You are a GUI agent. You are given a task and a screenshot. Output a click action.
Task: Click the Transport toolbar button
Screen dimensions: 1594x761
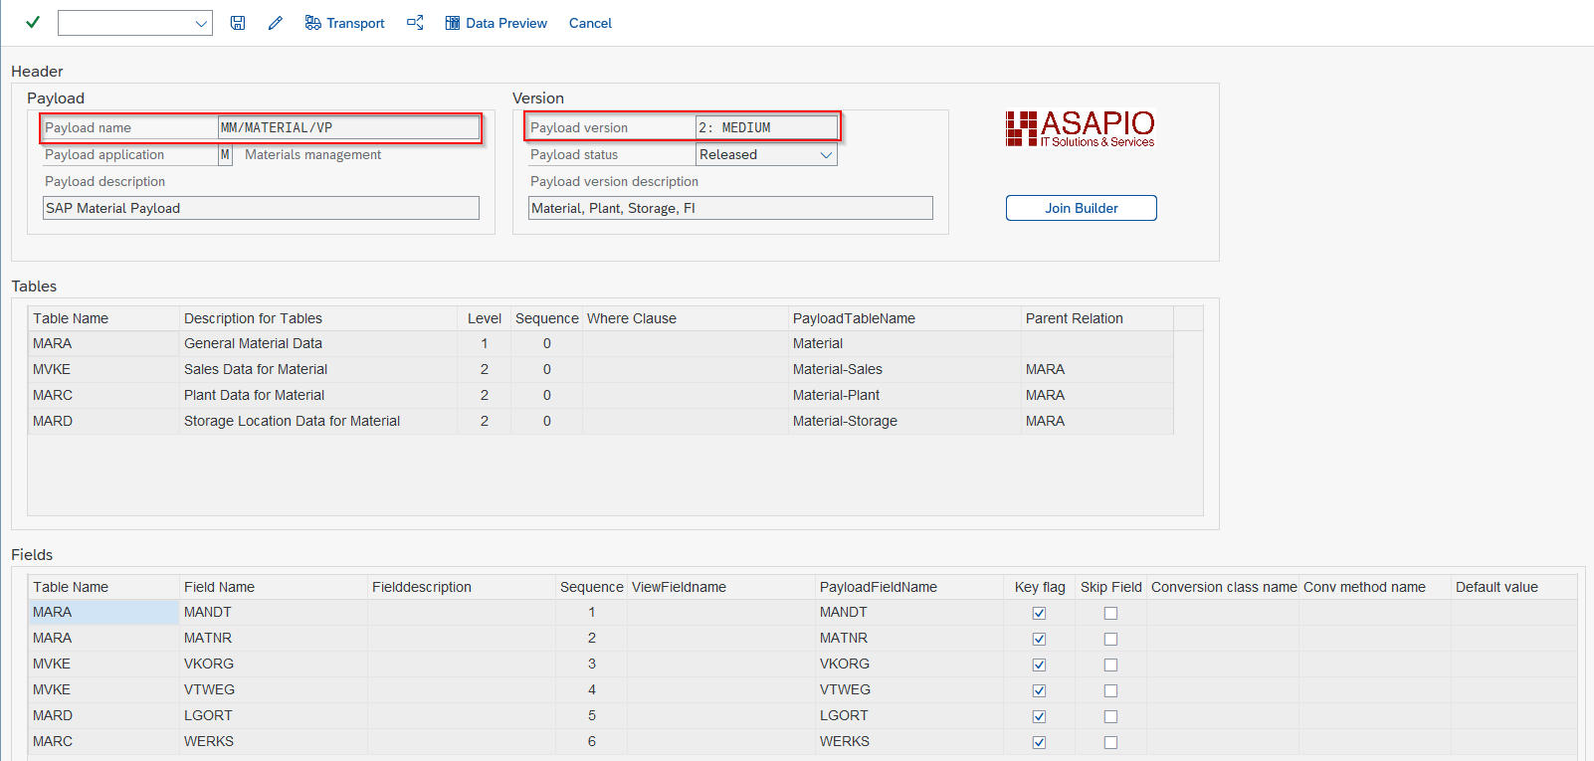(x=344, y=23)
